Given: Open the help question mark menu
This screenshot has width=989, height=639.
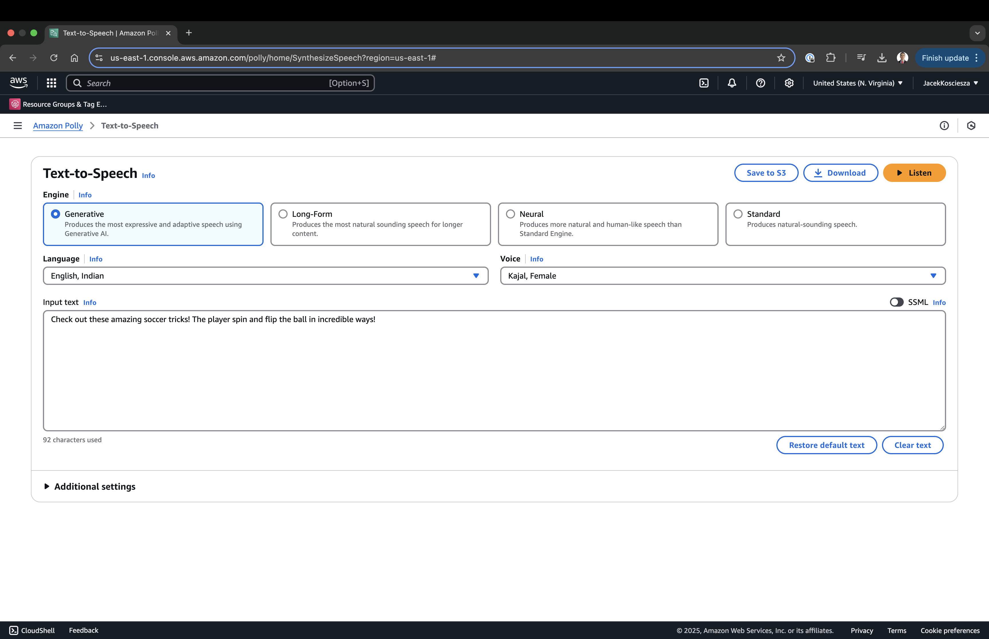Looking at the screenshot, I should tap(760, 83).
